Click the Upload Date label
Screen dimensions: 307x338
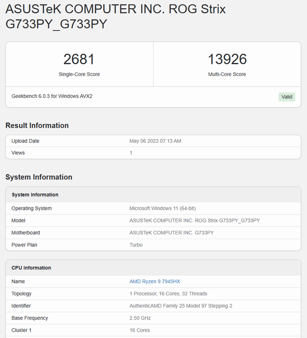pos(25,141)
